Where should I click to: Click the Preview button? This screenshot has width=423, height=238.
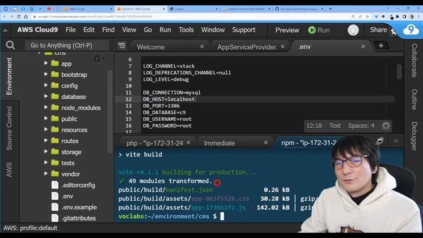287,30
